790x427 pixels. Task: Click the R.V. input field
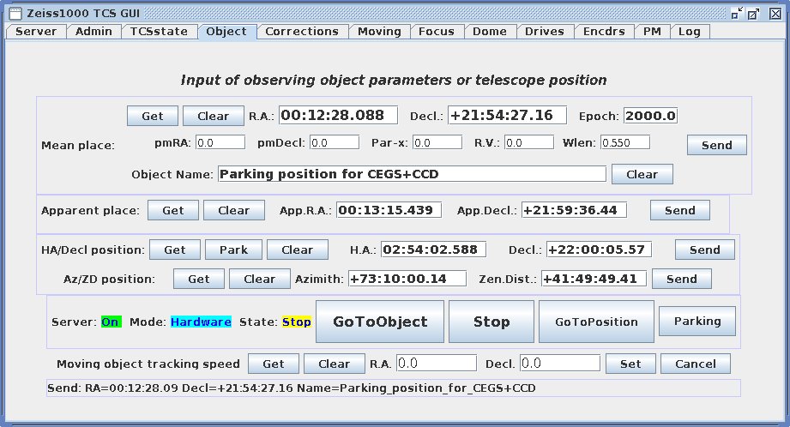coord(529,142)
